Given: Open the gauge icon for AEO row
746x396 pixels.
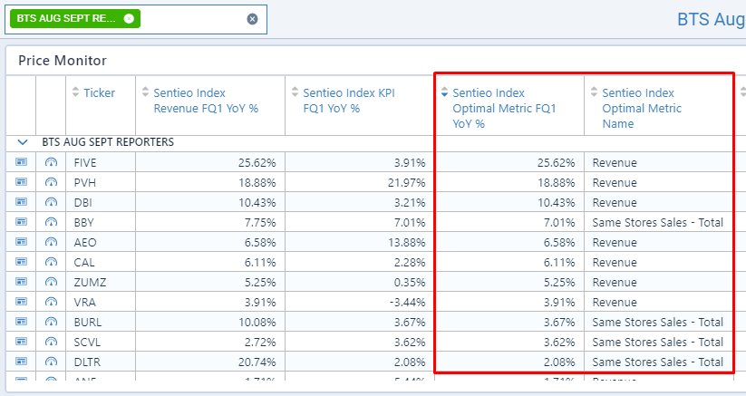Looking at the screenshot, I should pyautogui.click(x=51, y=242).
